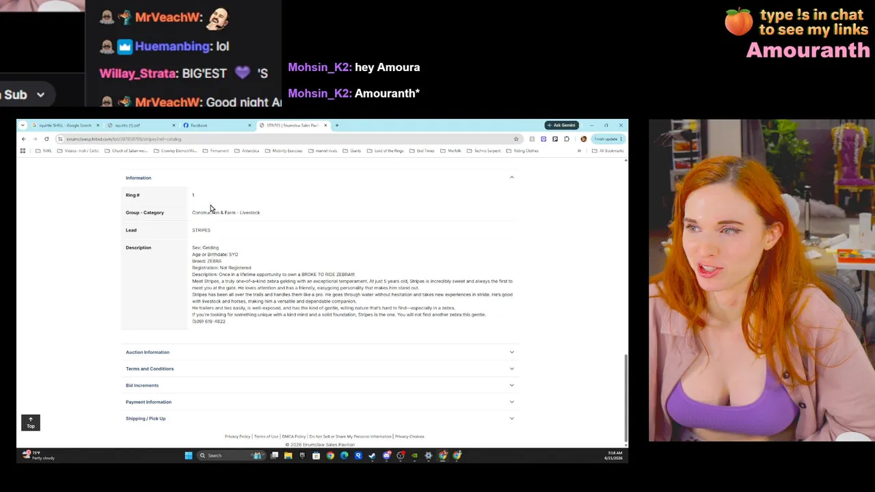
Task: Open the NWL bookmark folder
Action: [44, 151]
